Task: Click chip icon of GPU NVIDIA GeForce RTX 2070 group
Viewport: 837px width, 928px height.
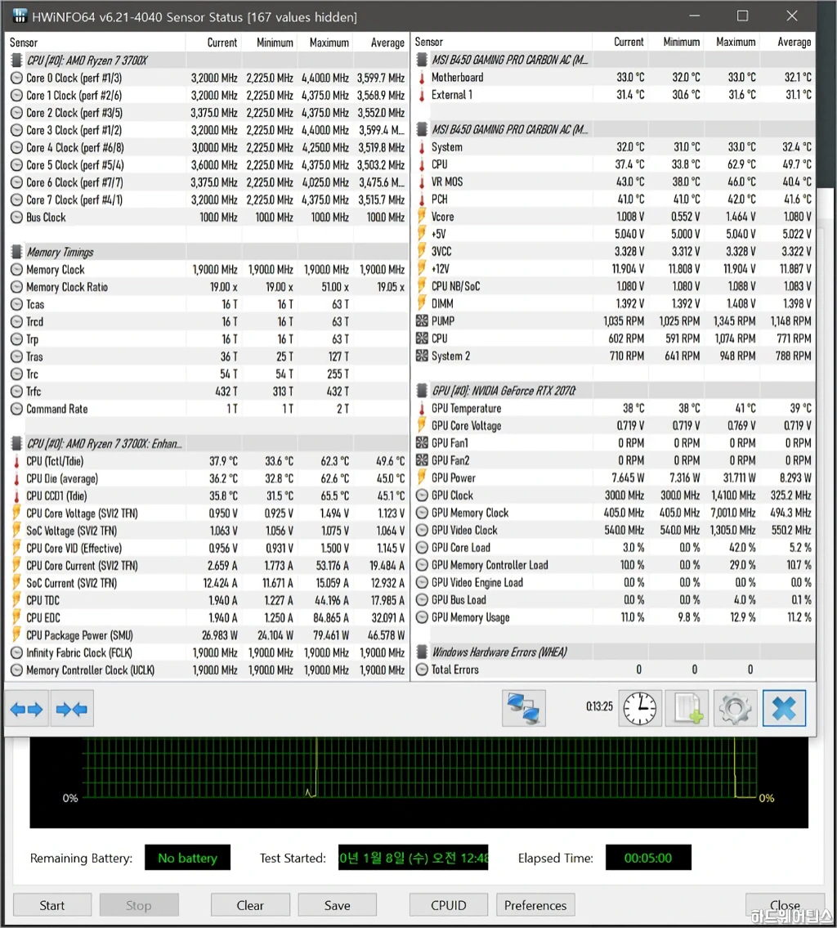Action: [422, 391]
